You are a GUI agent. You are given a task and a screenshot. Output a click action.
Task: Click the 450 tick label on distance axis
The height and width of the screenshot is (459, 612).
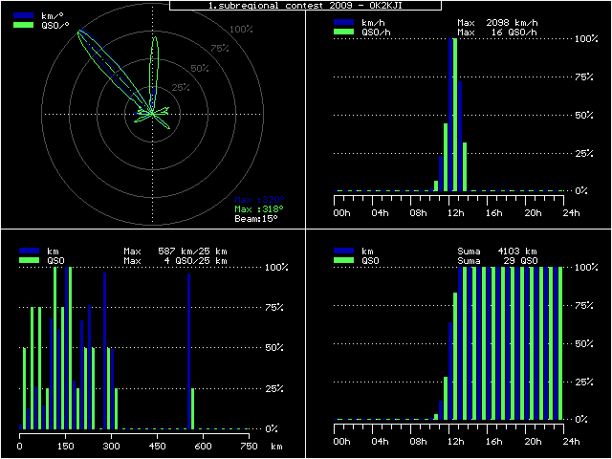click(x=157, y=447)
